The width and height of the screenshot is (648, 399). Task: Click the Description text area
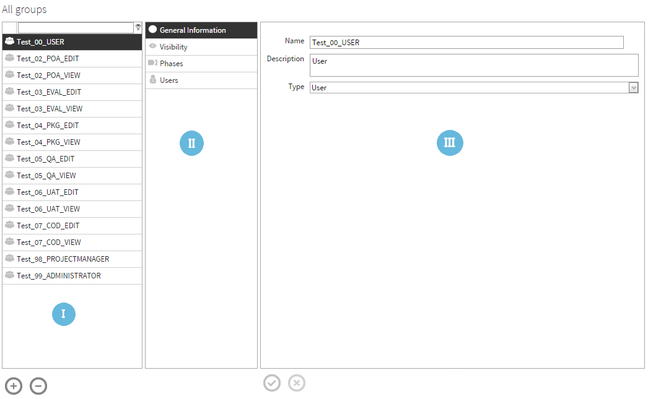click(474, 65)
